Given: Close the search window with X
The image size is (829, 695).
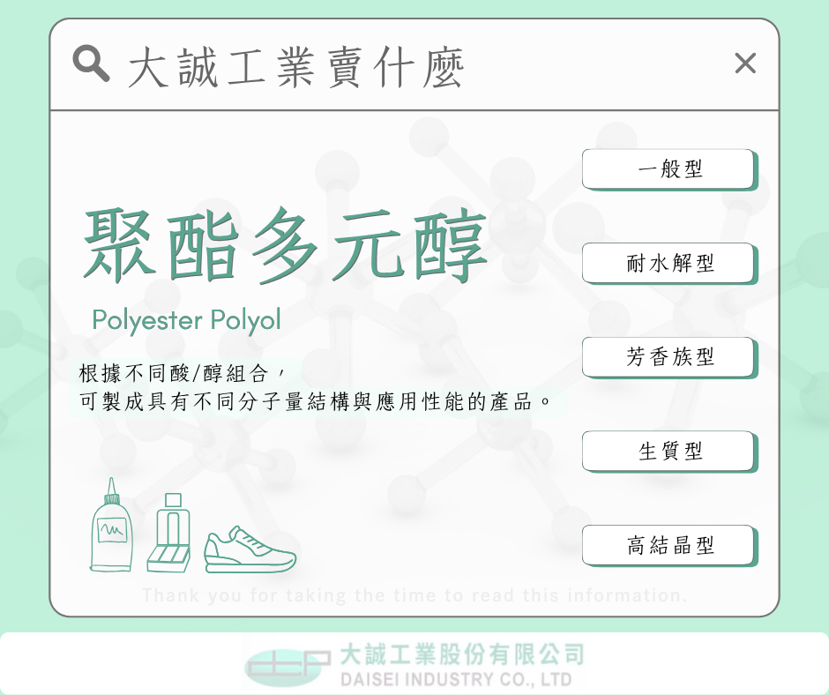Looking at the screenshot, I should (745, 64).
